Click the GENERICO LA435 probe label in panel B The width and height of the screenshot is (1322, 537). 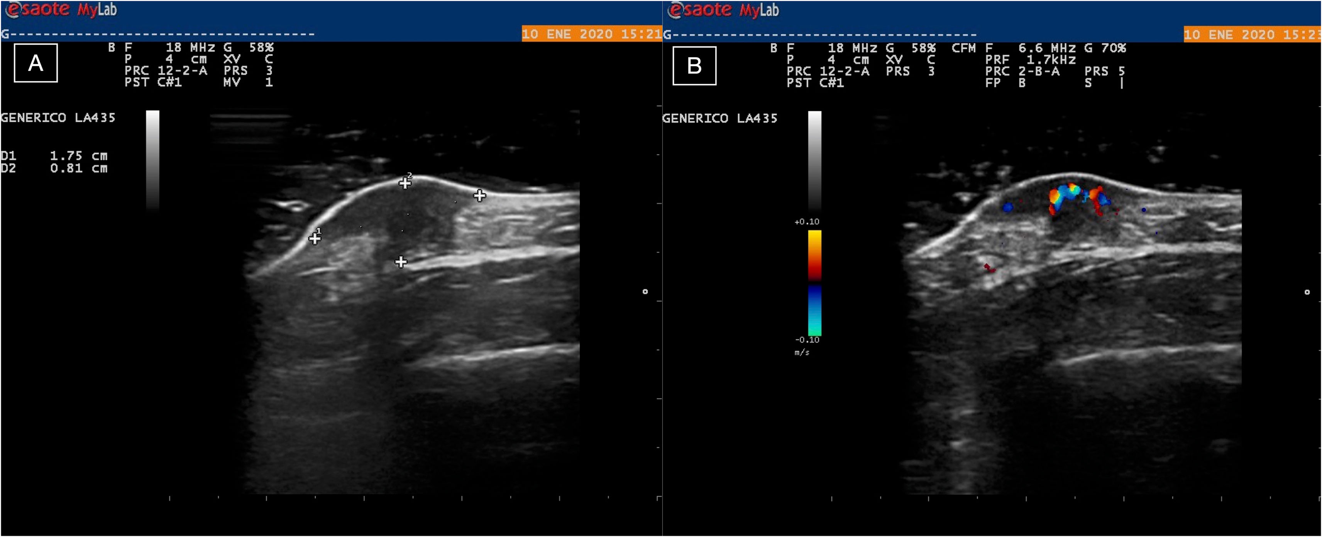click(719, 118)
